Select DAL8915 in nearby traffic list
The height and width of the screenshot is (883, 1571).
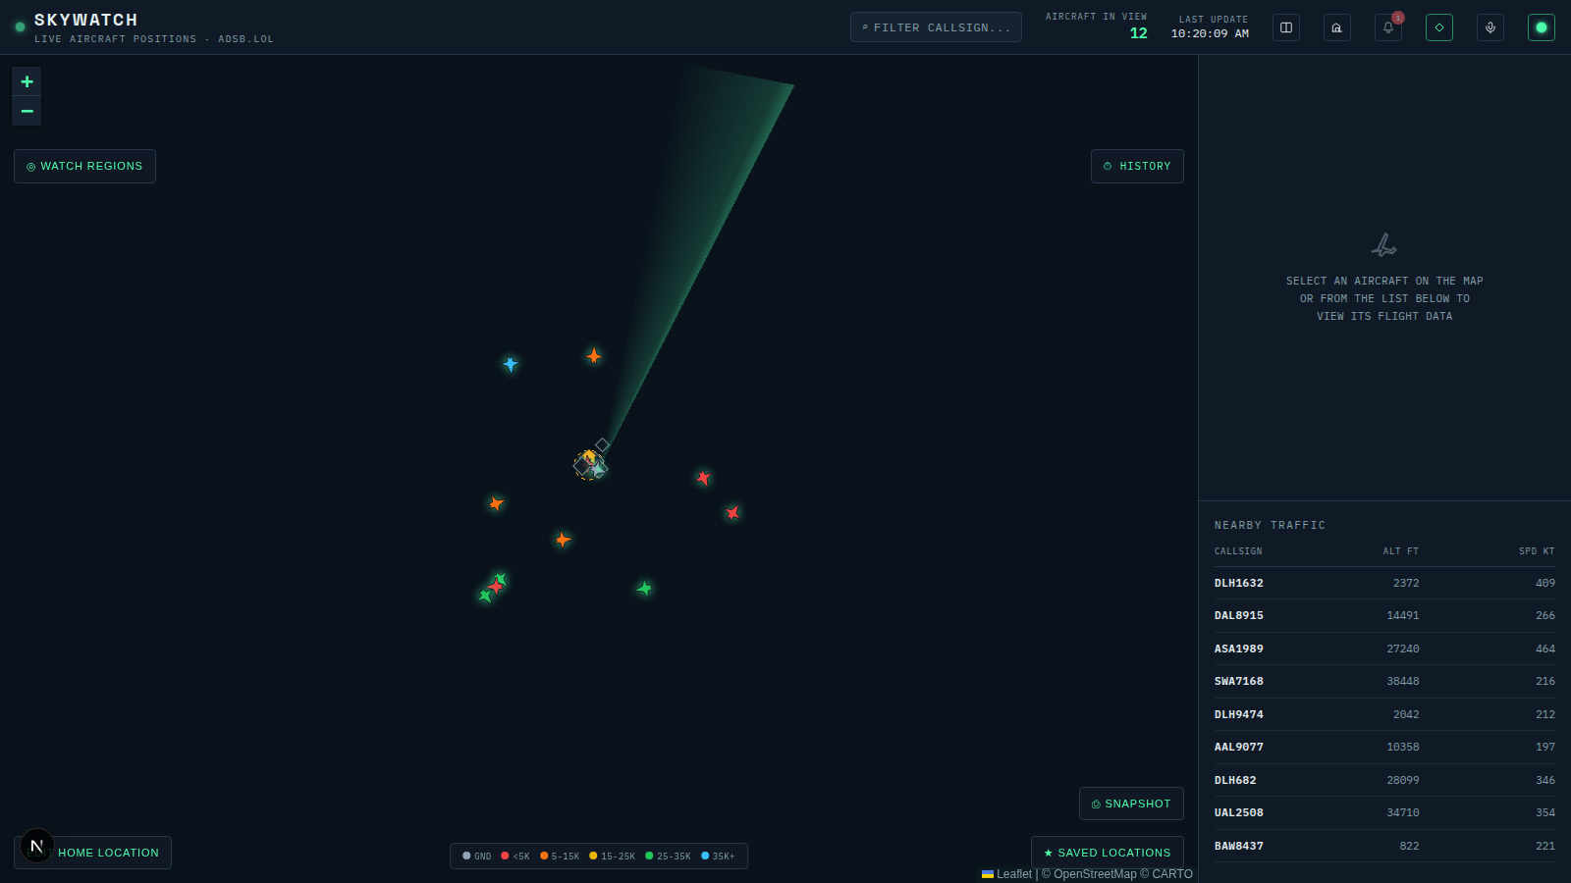coord(1384,615)
